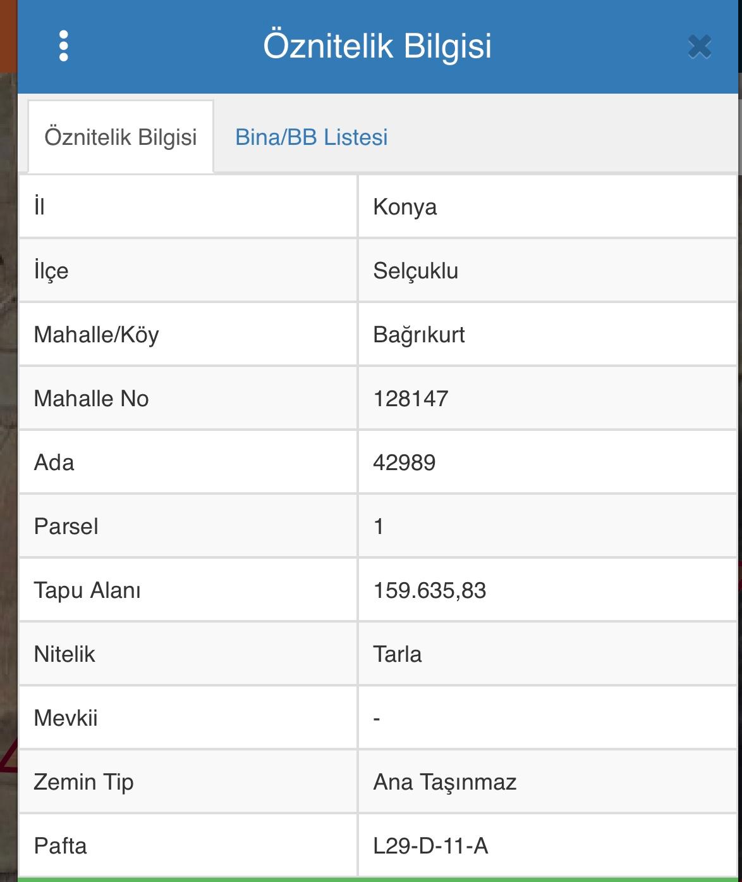Select the Ada number 42989
742x882 pixels.
404,463
